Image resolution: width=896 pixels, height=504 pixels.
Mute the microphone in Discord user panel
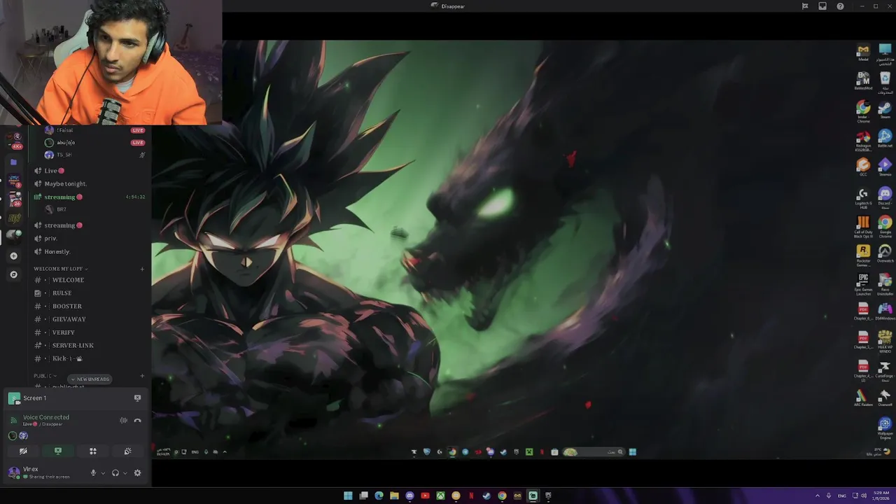93,473
